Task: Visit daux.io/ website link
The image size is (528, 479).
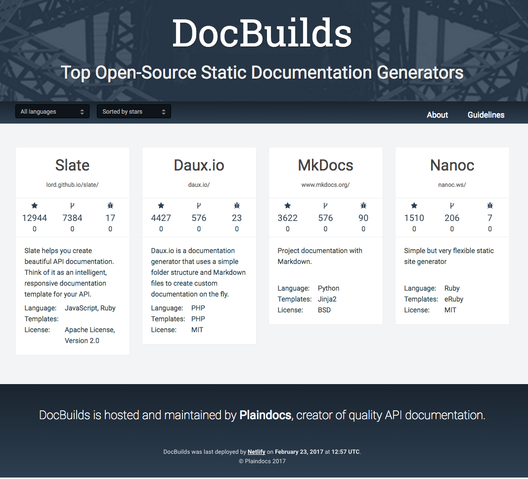Action: click(x=199, y=185)
